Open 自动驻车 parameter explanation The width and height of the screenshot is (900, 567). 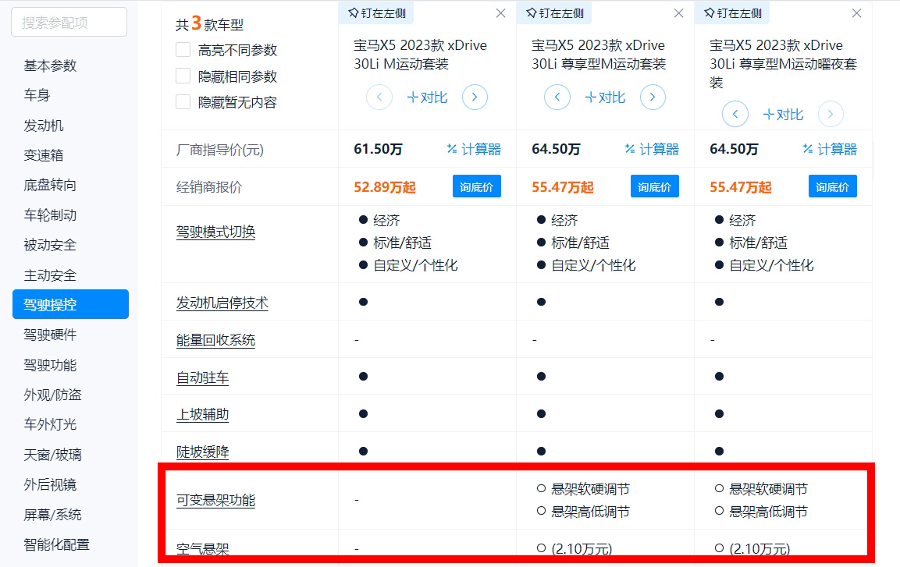click(x=203, y=377)
